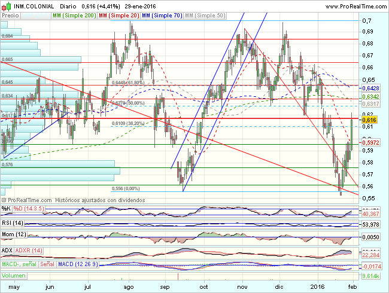The width and height of the screenshot is (389, 293).
Task: Click the feb label on time axis
Action: 352,287
